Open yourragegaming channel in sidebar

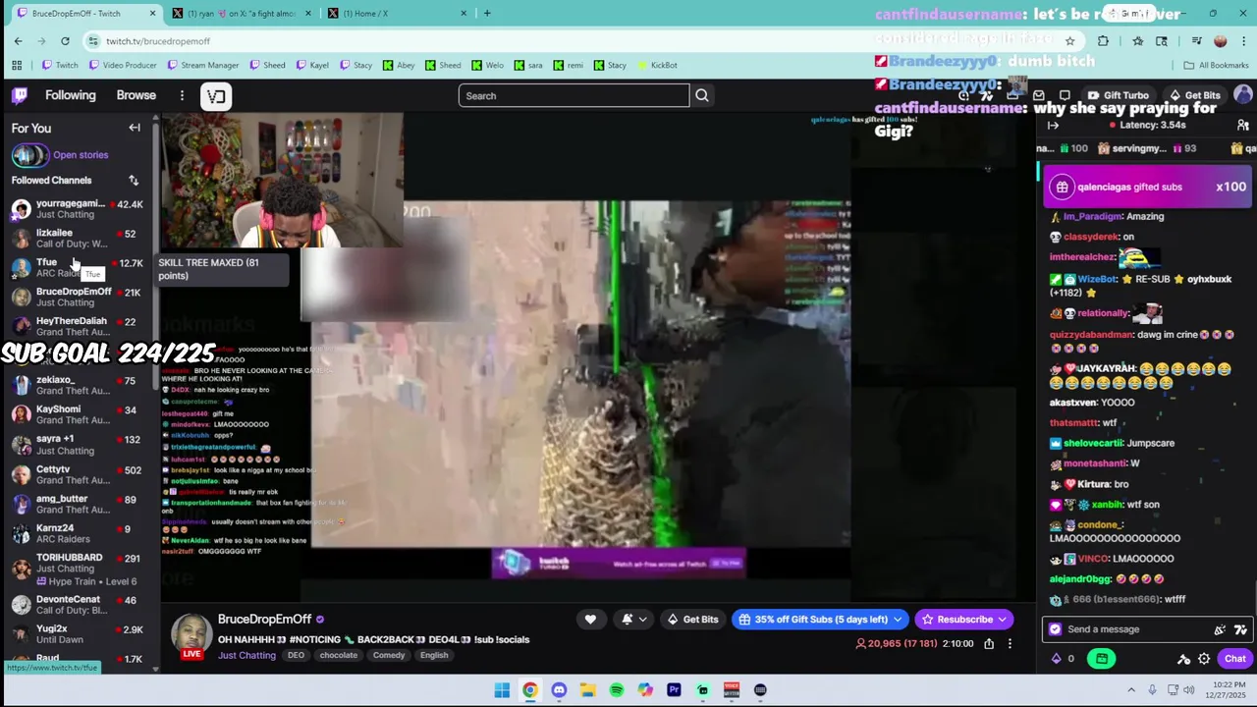(x=77, y=209)
